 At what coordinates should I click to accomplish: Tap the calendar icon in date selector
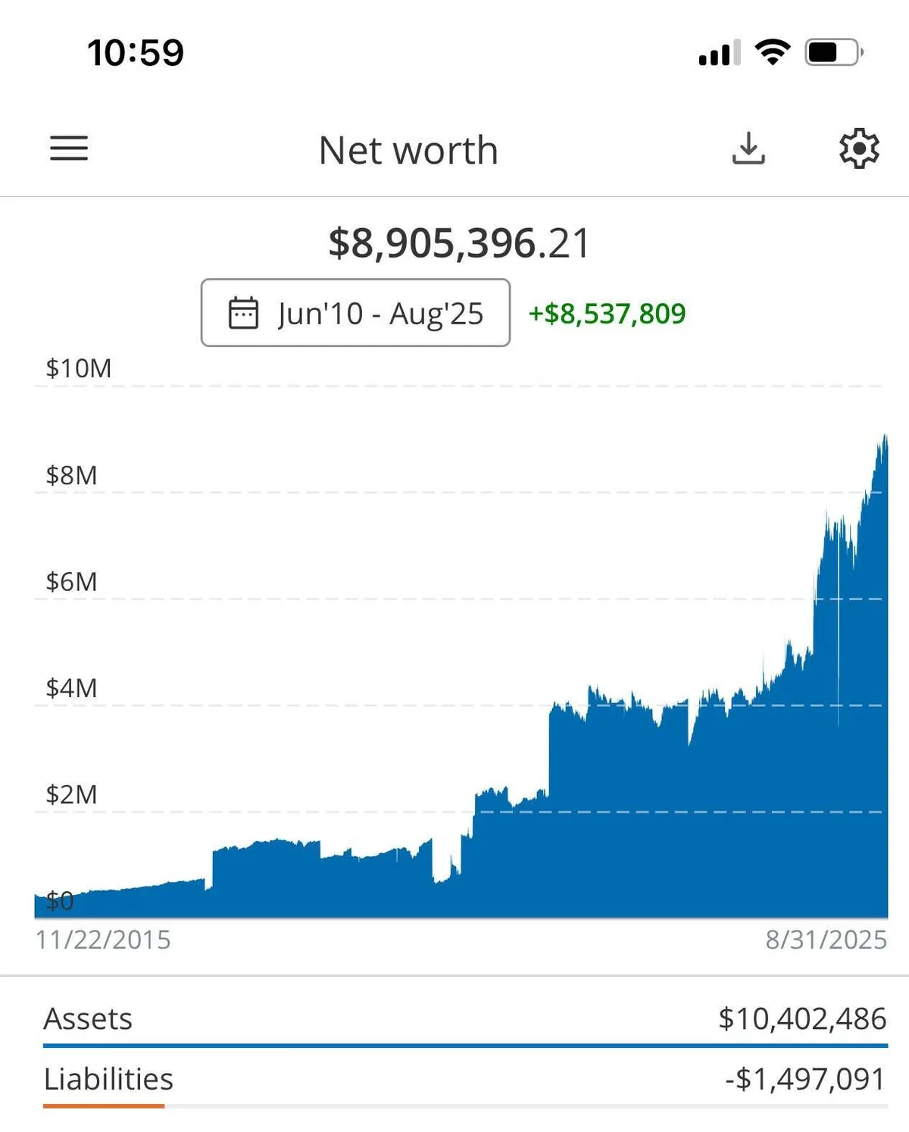(243, 313)
